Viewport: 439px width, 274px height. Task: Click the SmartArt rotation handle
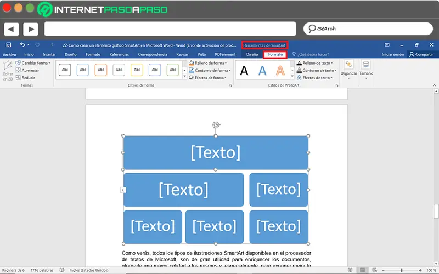216,125
